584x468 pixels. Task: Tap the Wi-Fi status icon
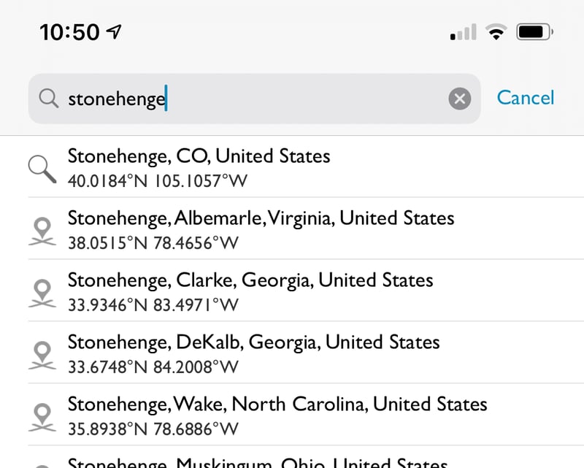[x=497, y=32]
